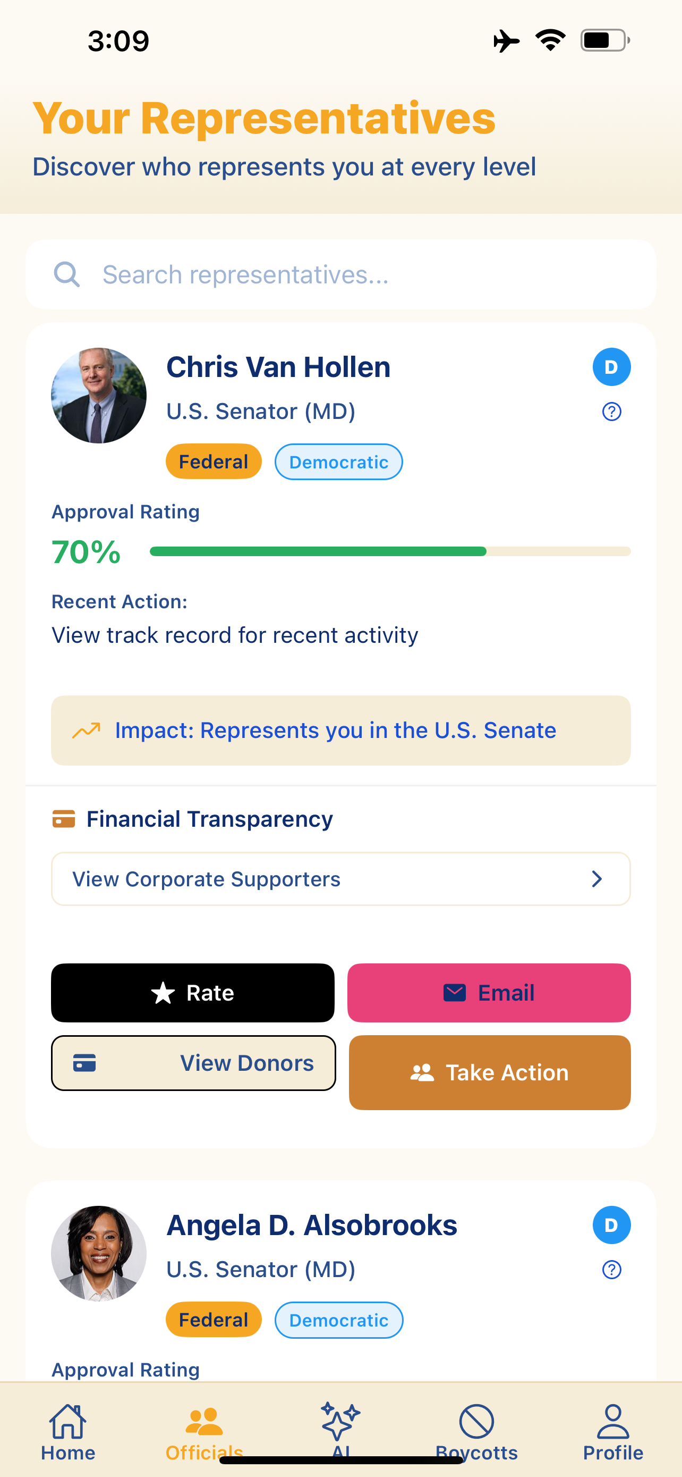Click the pink Email button
This screenshot has width=682, height=1477.
(x=489, y=993)
